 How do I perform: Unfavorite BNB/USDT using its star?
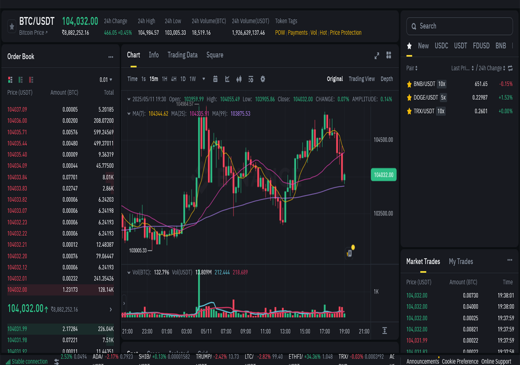tap(409, 84)
